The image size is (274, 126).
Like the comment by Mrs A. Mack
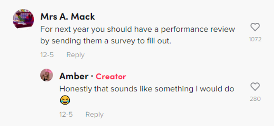(x=255, y=27)
